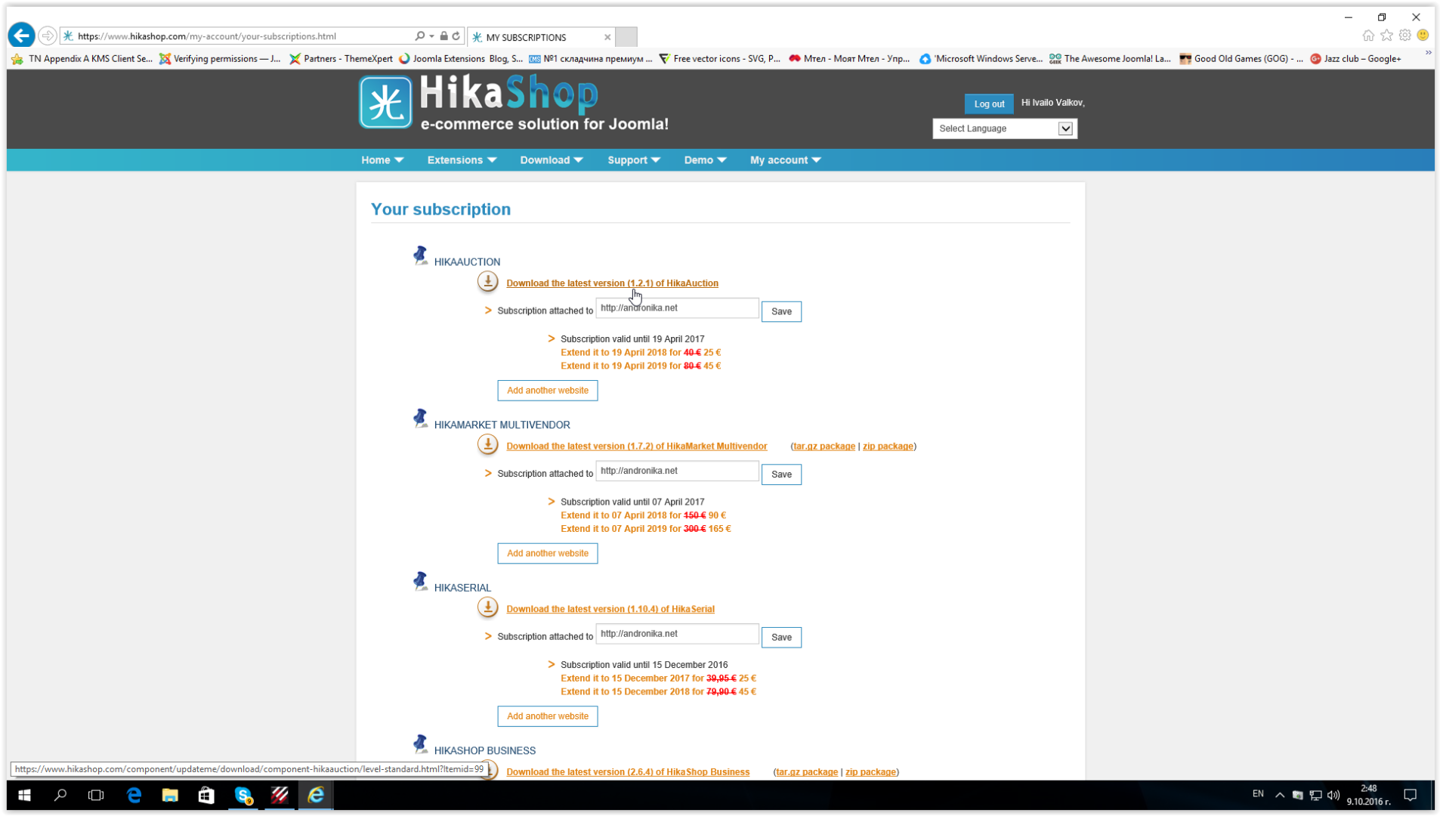This screenshot has width=1440, height=816.
Task: Click the volume icon in system tray
Action: (1333, 795)
